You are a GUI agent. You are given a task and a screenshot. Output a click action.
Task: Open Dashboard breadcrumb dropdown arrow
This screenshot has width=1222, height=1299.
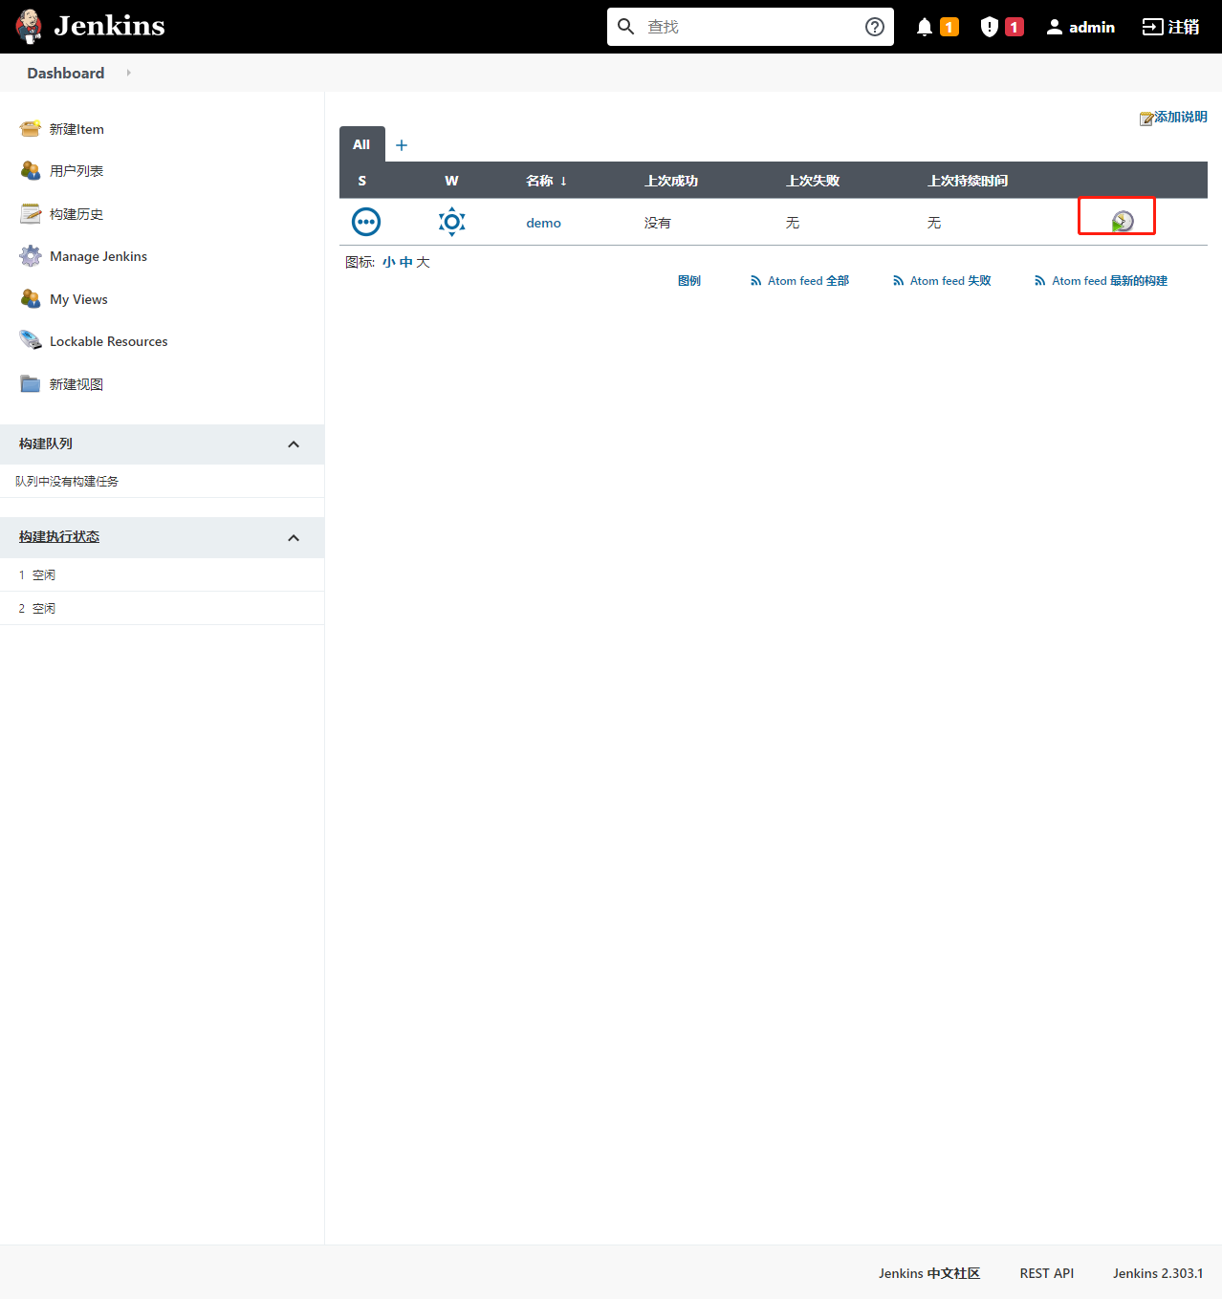pos(128,73)
